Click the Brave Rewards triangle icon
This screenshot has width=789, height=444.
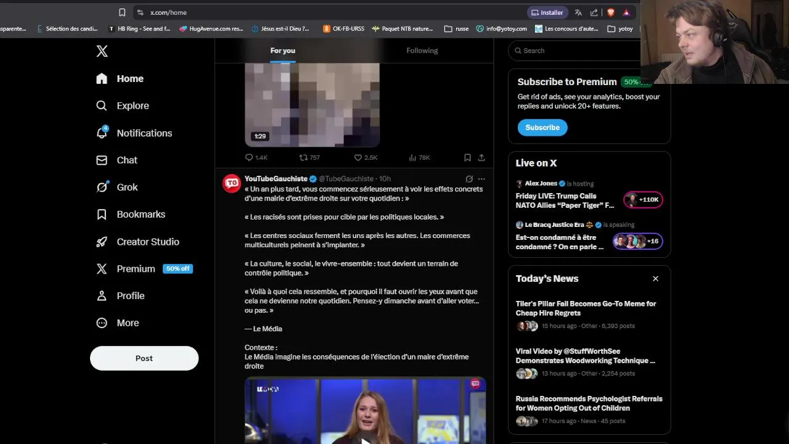click(626, 12)
